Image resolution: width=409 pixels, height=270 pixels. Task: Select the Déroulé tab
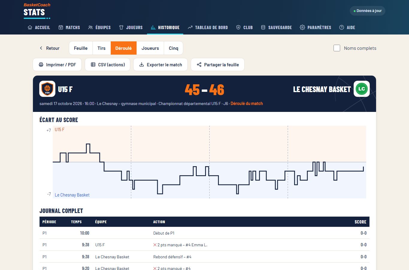click(124, 48)
